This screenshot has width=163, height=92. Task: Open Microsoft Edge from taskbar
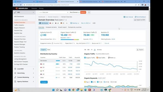(x=86, y=90)
